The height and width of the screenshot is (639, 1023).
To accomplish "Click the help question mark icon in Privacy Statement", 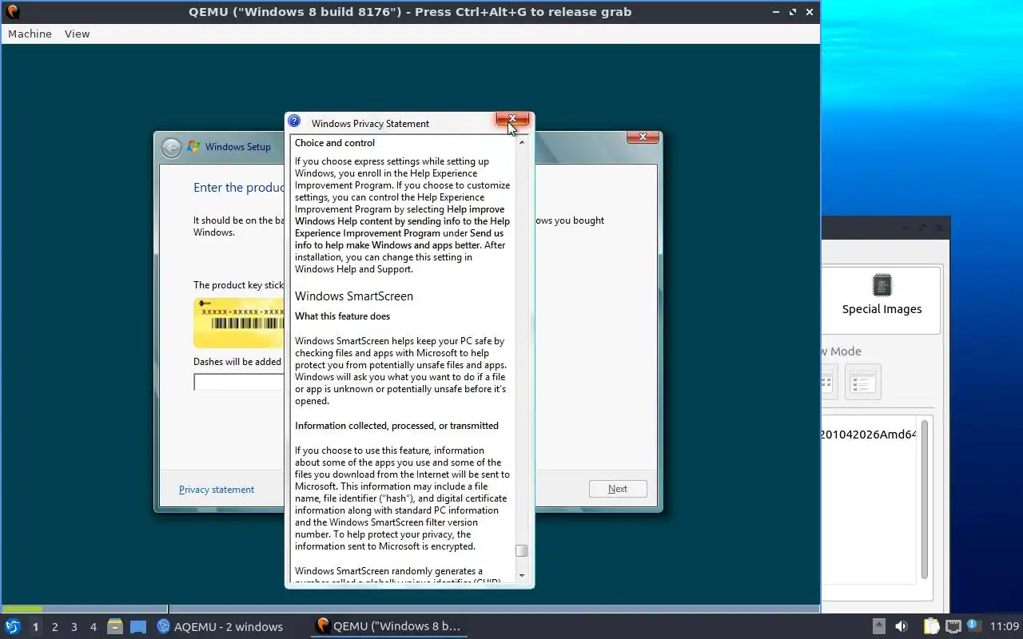I will point(294,121).
